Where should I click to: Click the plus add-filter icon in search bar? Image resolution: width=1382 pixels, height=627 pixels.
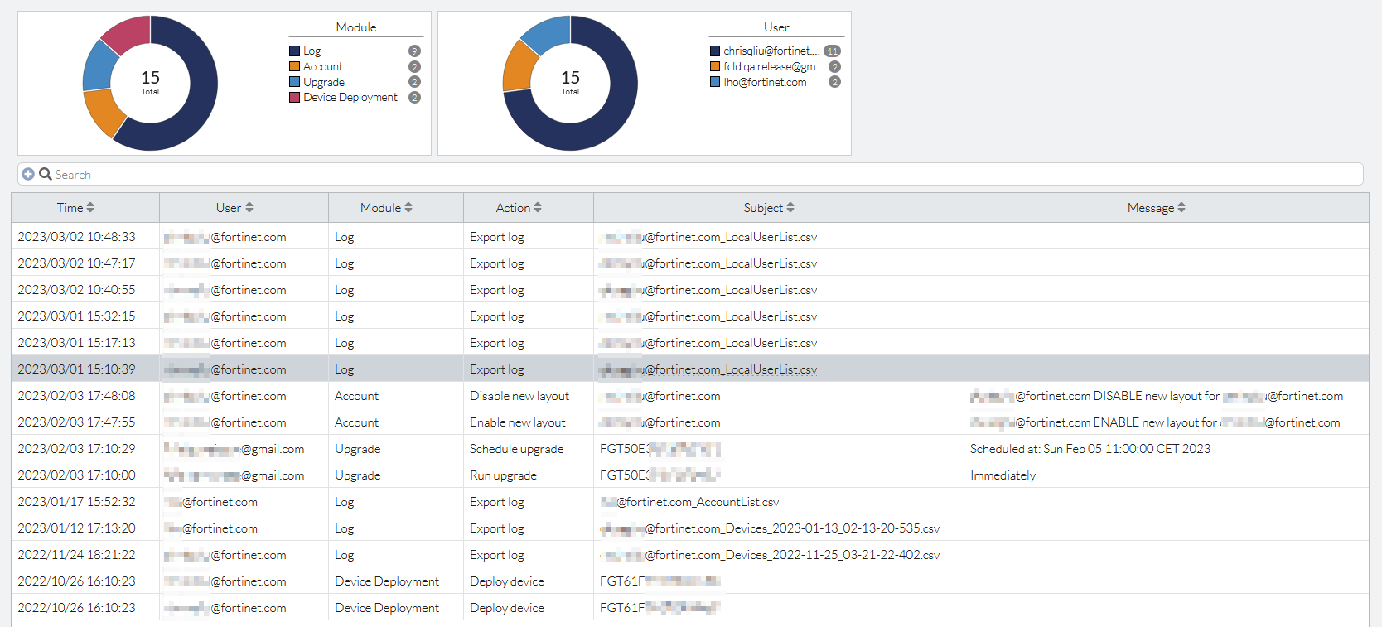28,174
